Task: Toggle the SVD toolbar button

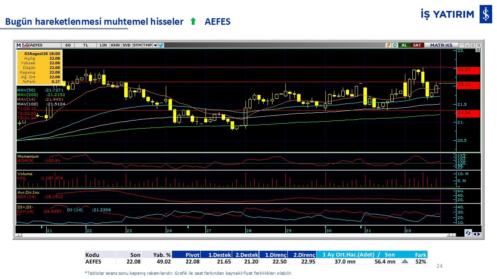Action: coord(127,45)
